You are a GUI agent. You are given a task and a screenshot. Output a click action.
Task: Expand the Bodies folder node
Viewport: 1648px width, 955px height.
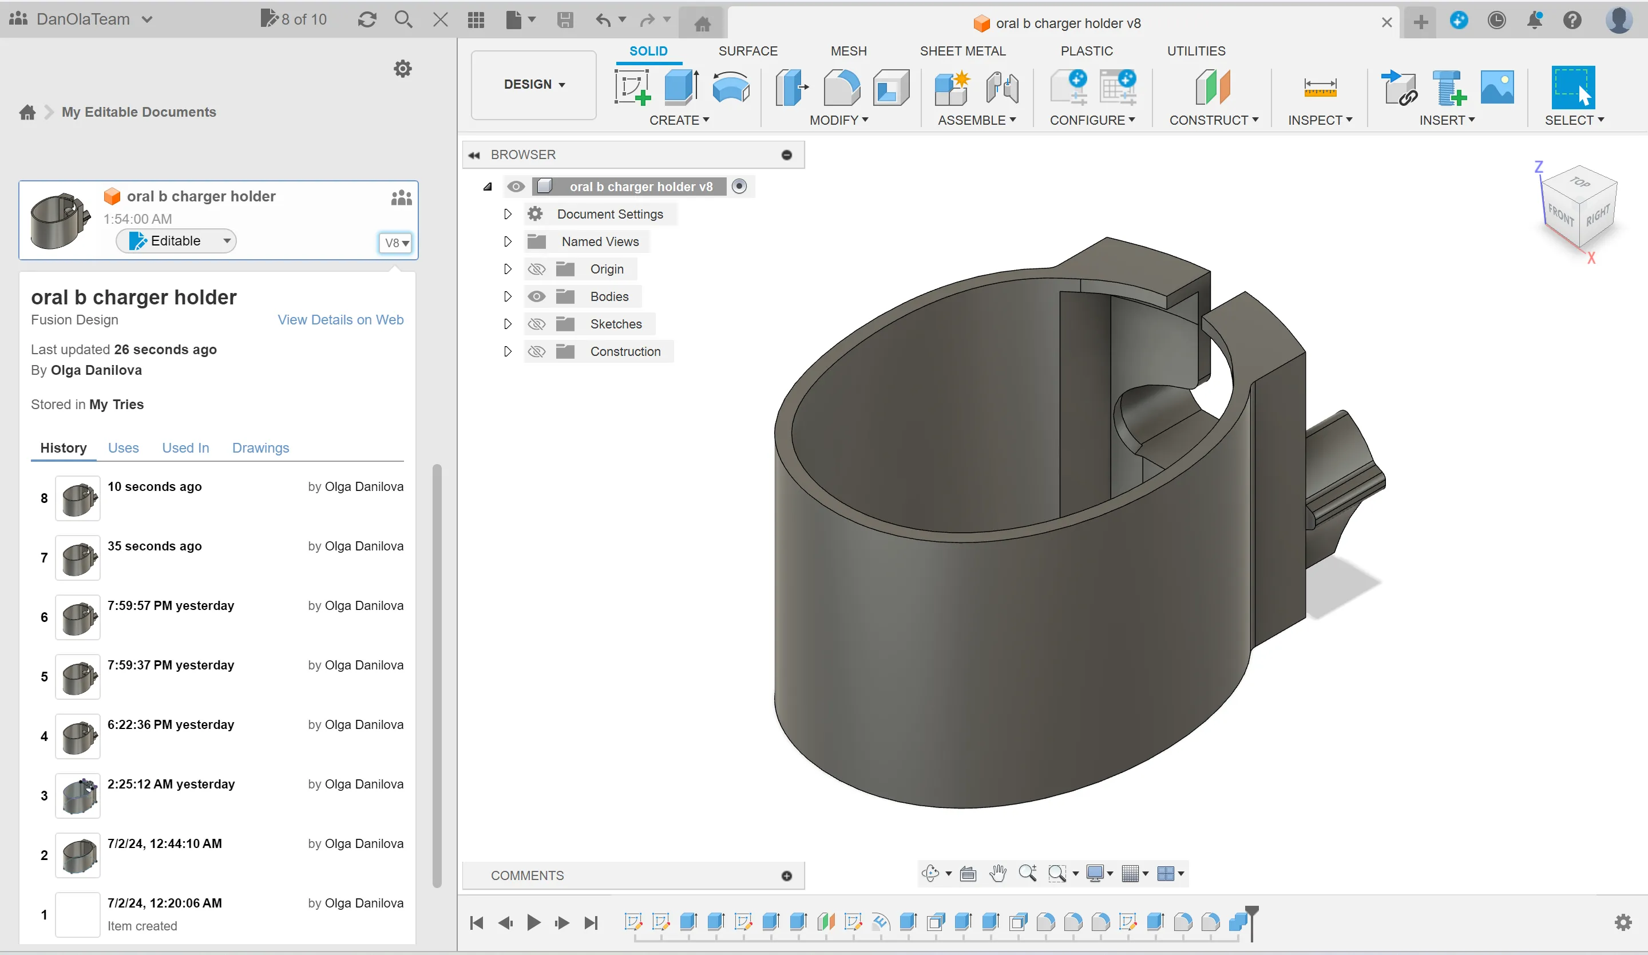pyautogui.click(x=508, y=296)
